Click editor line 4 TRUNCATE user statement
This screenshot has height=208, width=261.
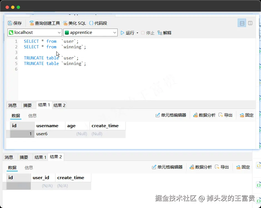point(51,58)
